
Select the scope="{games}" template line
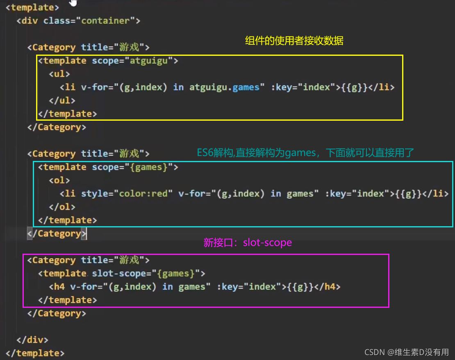tap(108, 167)
